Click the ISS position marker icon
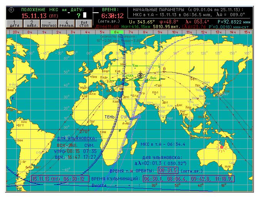 tap(141, 75)
